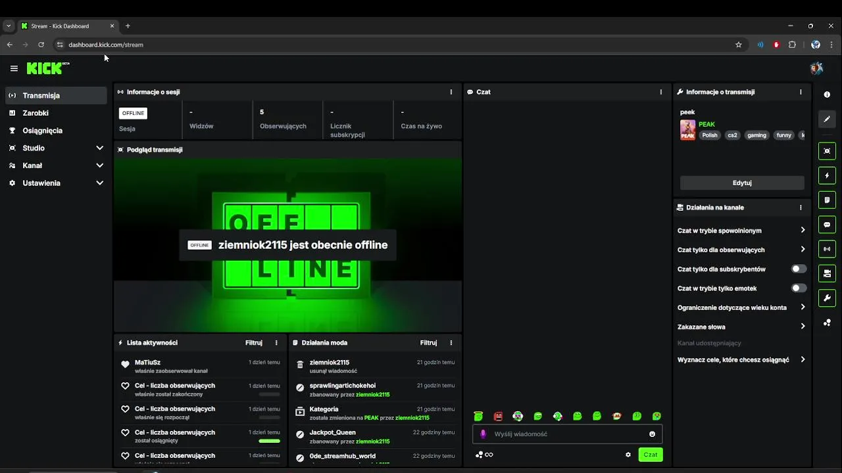Open Czat w trybie spowolnionym options

[741, 231]
